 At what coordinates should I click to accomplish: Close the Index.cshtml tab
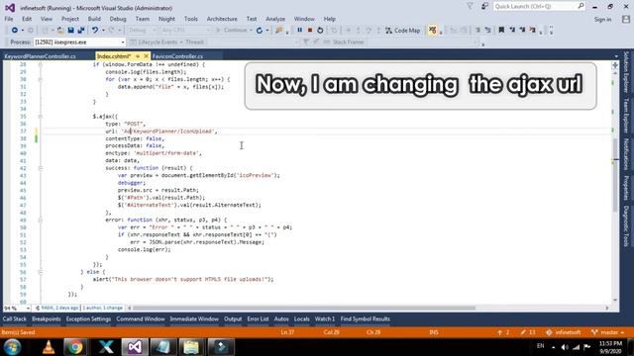[146, 56]
